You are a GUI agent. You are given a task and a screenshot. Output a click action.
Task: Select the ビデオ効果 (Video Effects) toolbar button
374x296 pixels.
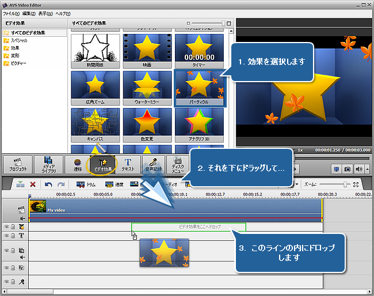[101, 164]
